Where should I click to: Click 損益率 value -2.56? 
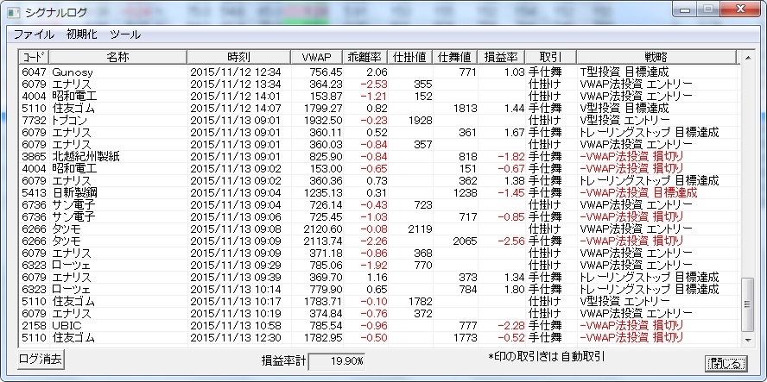[x=510, y=241]
